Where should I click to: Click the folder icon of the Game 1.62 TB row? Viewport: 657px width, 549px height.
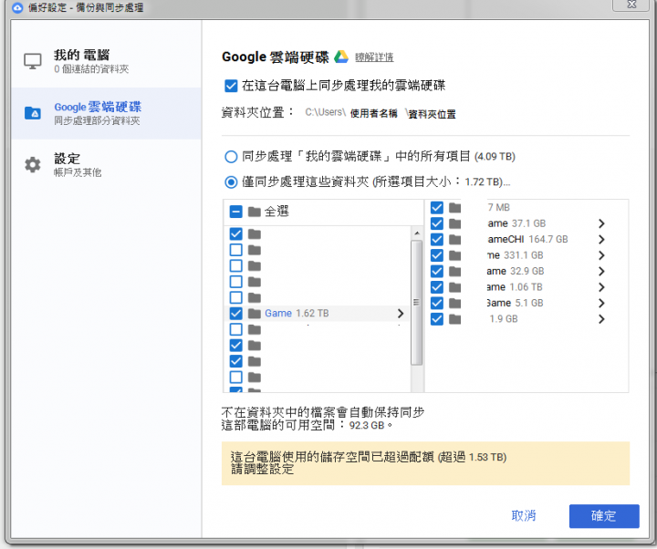(x=255, y=313)
